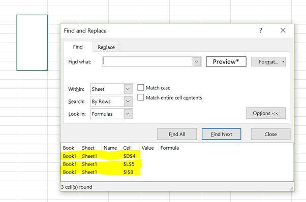Click the Find what input field

tap(147, 62)
